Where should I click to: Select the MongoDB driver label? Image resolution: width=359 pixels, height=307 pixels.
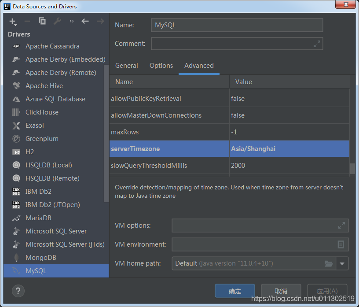point(41,258)
